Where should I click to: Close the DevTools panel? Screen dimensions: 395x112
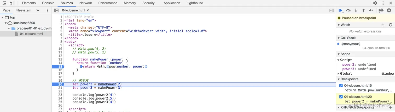click(x=390, y=3)
